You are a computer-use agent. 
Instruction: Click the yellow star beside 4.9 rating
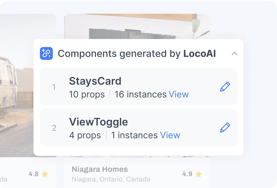click(199, 174)
